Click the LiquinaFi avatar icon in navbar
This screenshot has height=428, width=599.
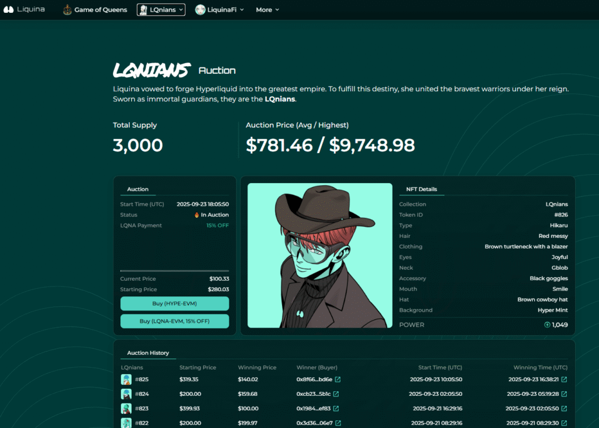(x=200, y=10)
